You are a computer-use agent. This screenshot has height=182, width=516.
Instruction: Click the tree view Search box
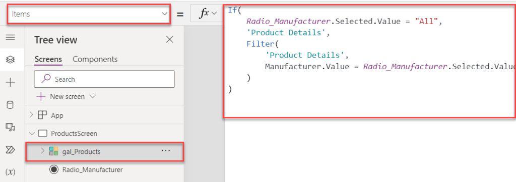pos(104,79)
